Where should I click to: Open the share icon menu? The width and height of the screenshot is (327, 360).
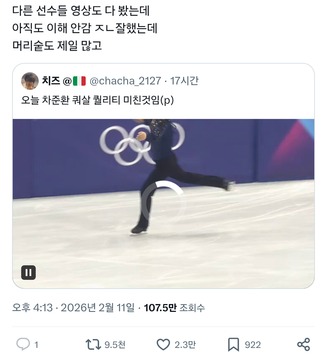point(303,345)
